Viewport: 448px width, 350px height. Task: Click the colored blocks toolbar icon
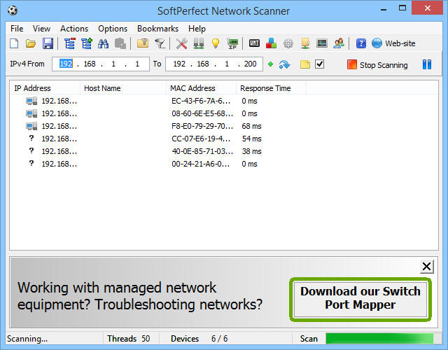(271, 43)
